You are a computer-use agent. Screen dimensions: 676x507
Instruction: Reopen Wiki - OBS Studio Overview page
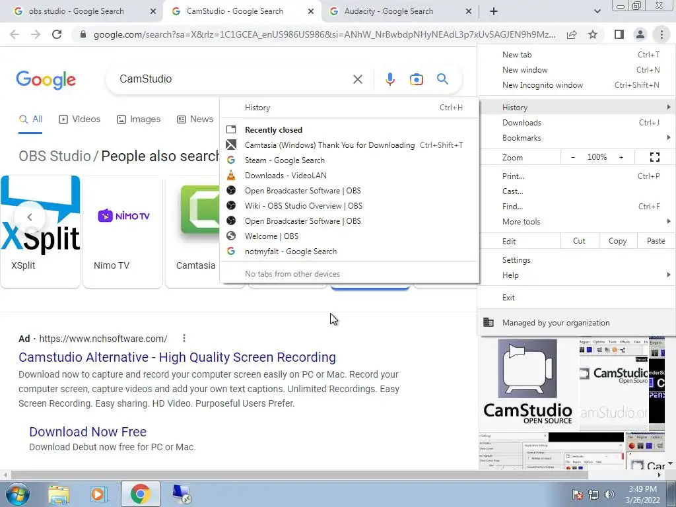pyautogui.click(x=349, y=206)
